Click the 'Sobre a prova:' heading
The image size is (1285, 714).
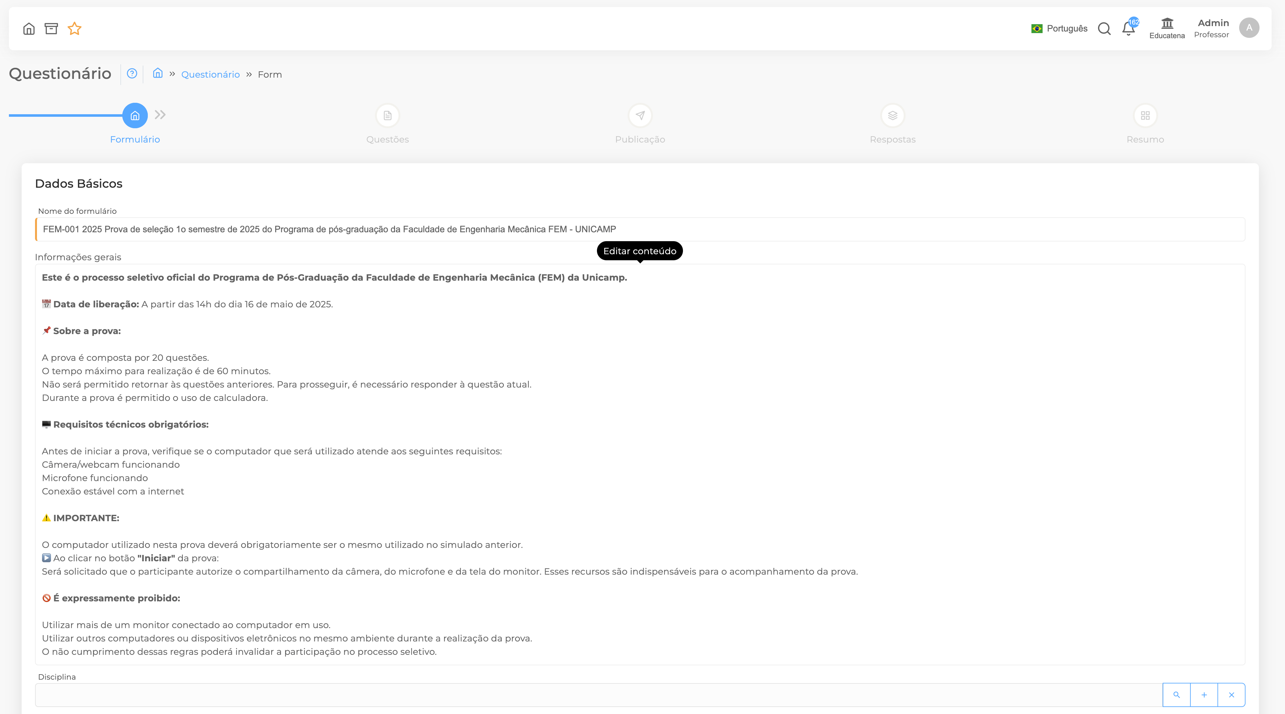pos(81,331)
